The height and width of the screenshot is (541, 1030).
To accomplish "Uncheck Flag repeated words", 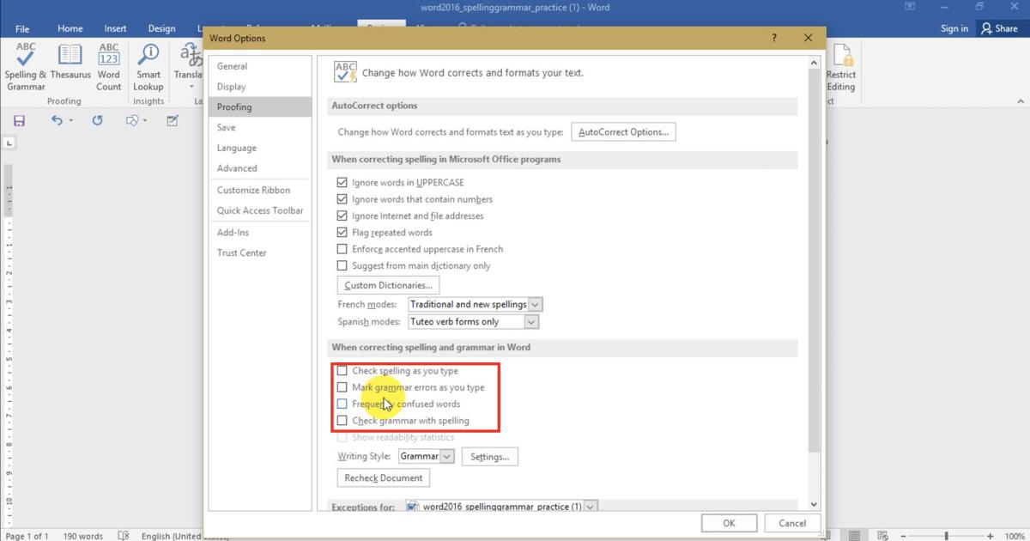I will 342,233.
